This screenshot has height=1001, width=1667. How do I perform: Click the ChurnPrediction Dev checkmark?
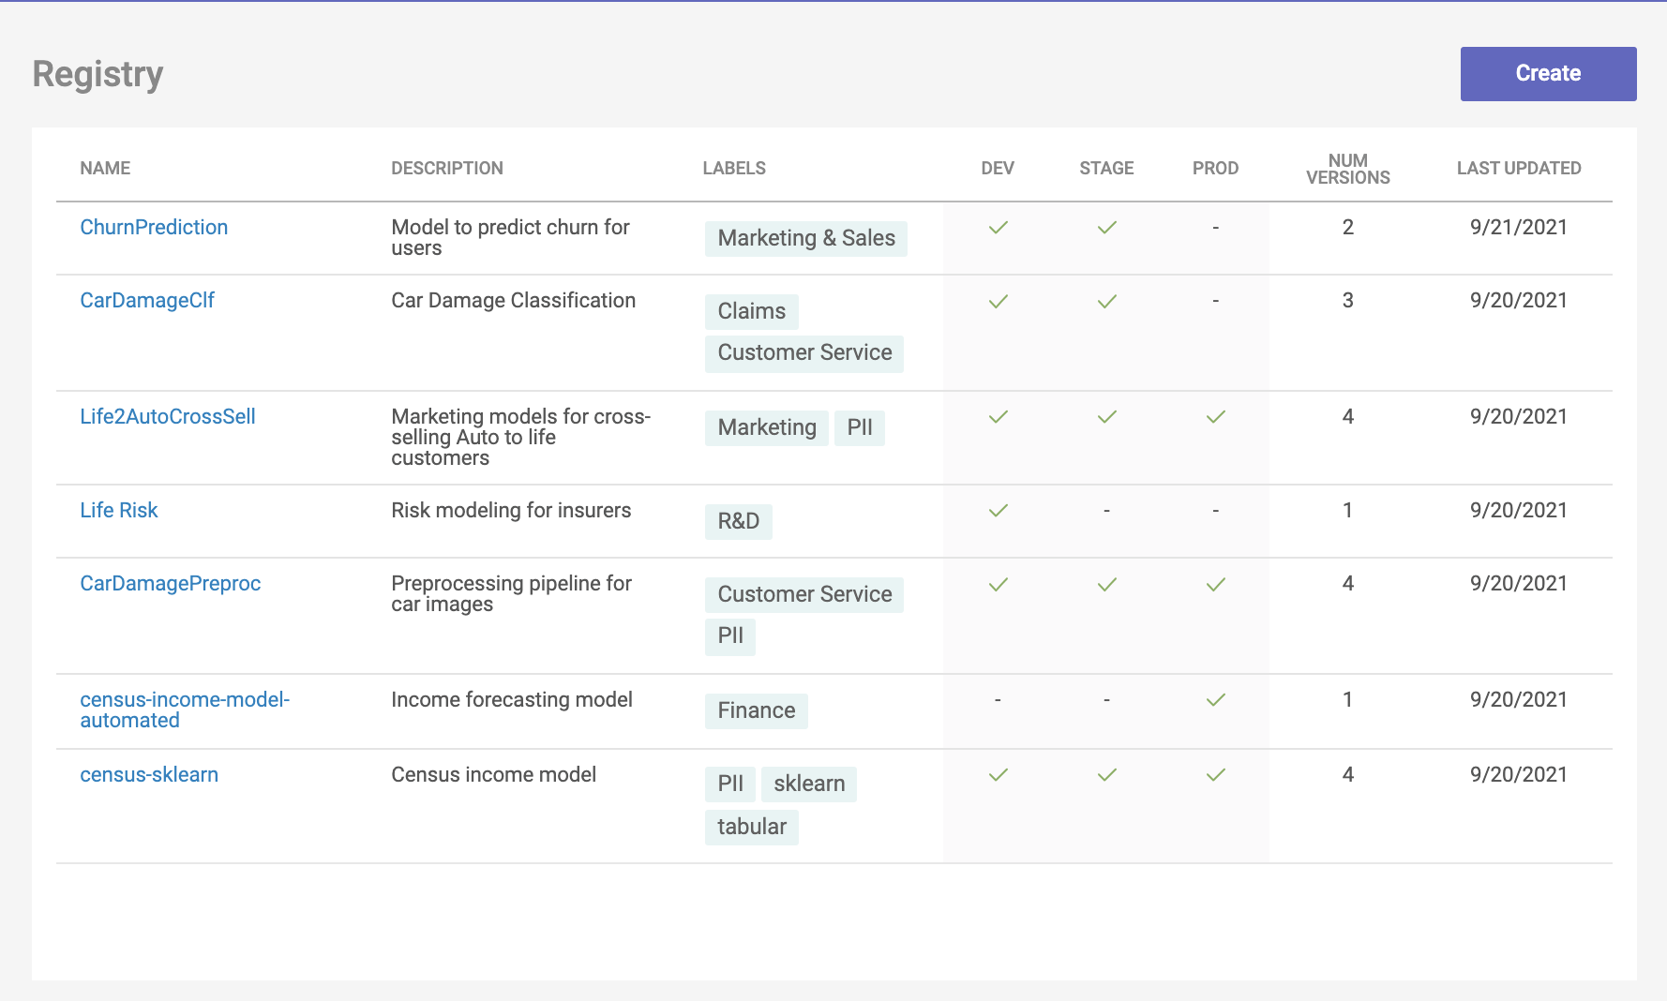click(x=998, y=227)
